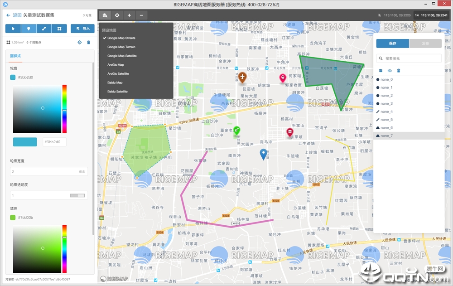
Task: Select the pointer selection tool
Action: pos(13,29)
